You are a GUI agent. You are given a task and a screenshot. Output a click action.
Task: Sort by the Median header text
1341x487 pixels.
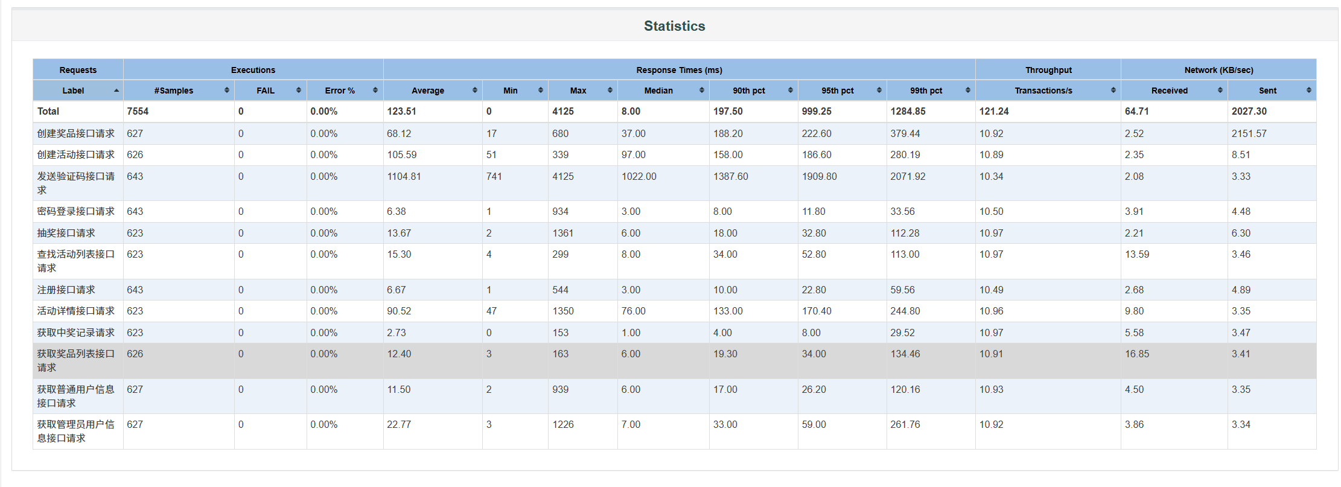click(658, 91)
